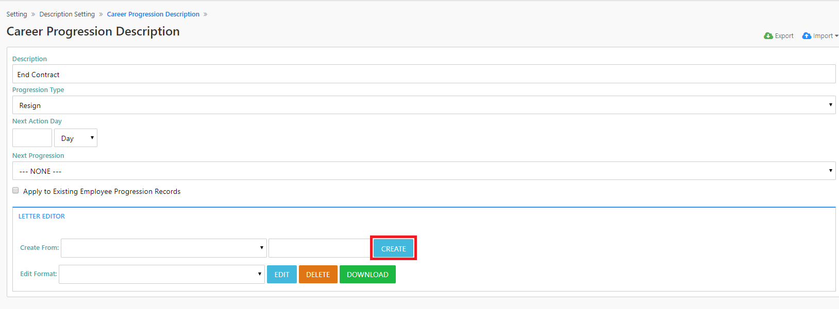Image resolution: width=839 pixels, height=309 pixels.
Task: Click the letter name field beside CREATE
Action: click(320, 248)
